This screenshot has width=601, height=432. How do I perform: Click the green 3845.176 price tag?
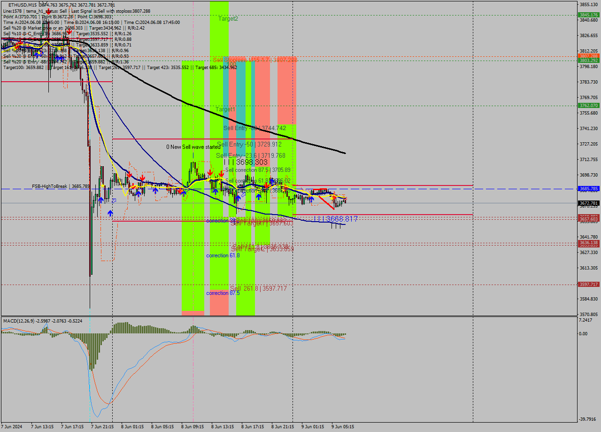588,15
